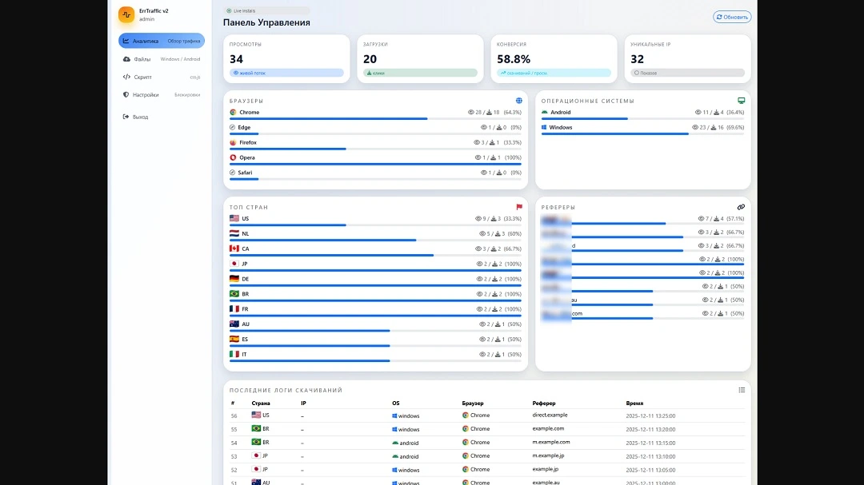Click the list icon in Последние логи скачиваний
This screenshot has width=864, height=485.
pyautogui.click(x=742, y=390)
